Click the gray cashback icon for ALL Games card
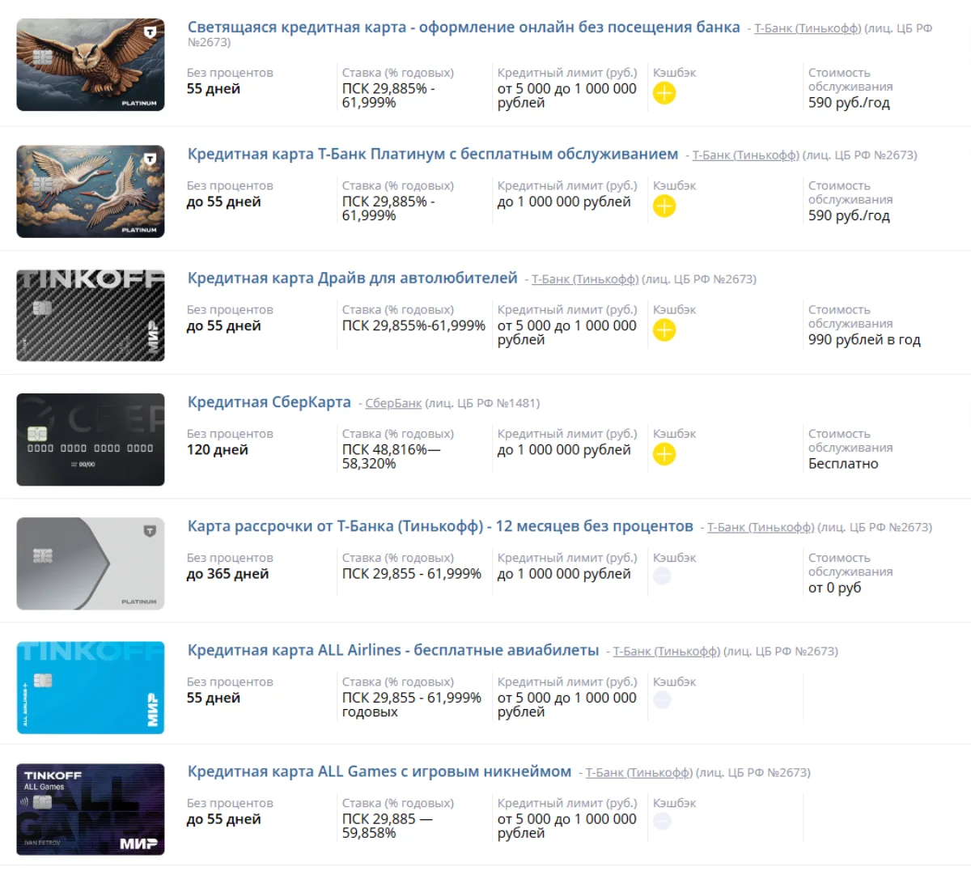Screen dimensions: 971x871 click(662, 822)
